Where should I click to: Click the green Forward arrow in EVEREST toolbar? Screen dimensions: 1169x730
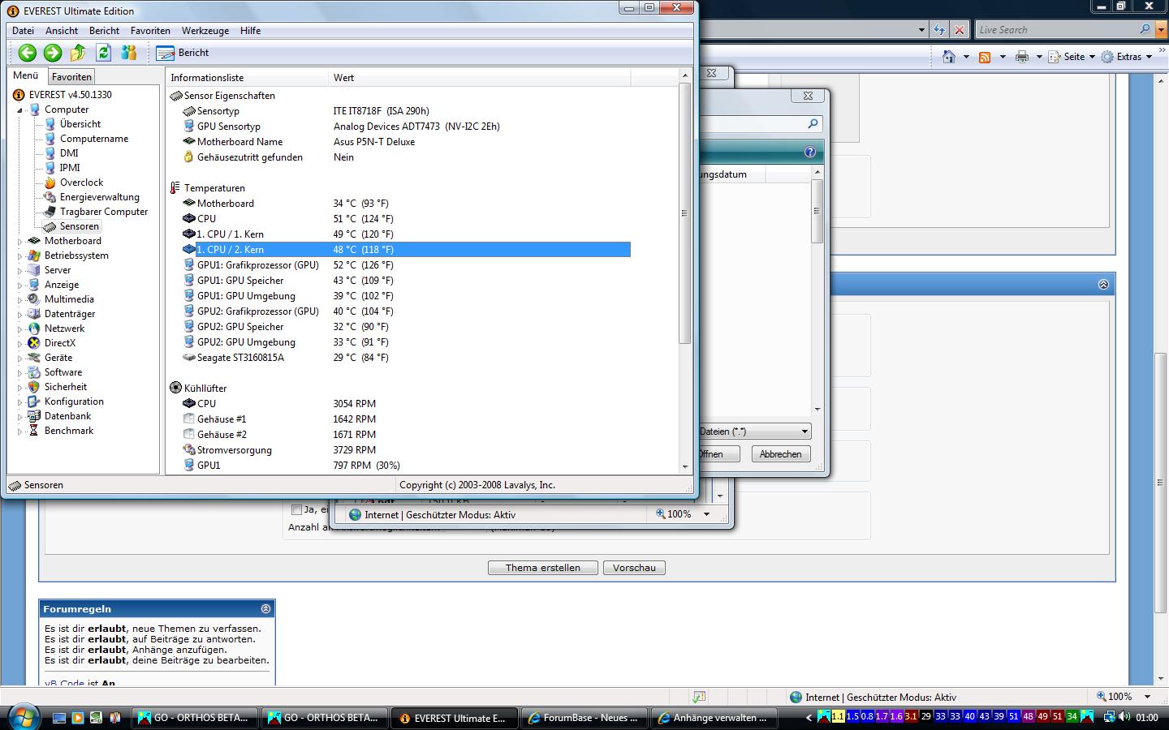pos(53,53)
